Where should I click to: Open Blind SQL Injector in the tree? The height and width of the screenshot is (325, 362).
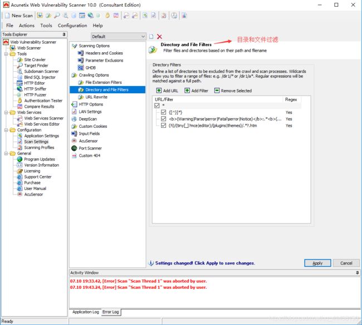pos(40,77)
